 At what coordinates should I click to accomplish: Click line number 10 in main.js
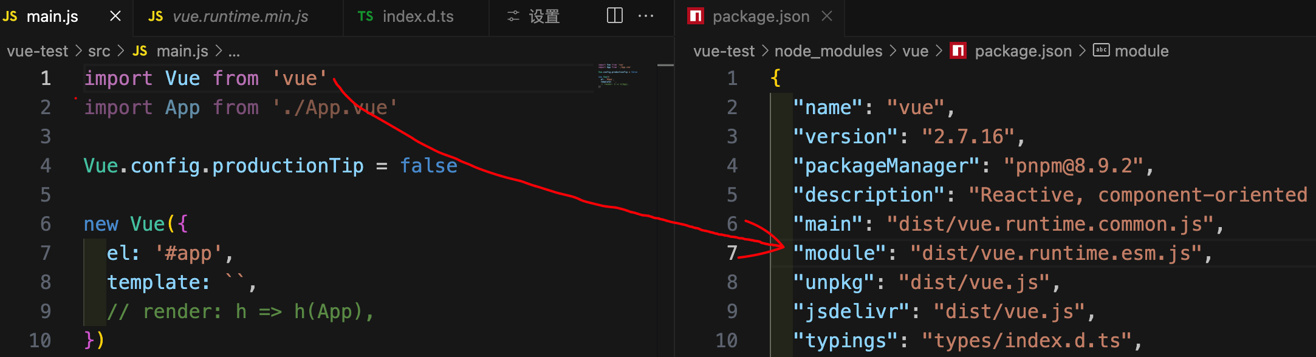(x=40, y=341)
